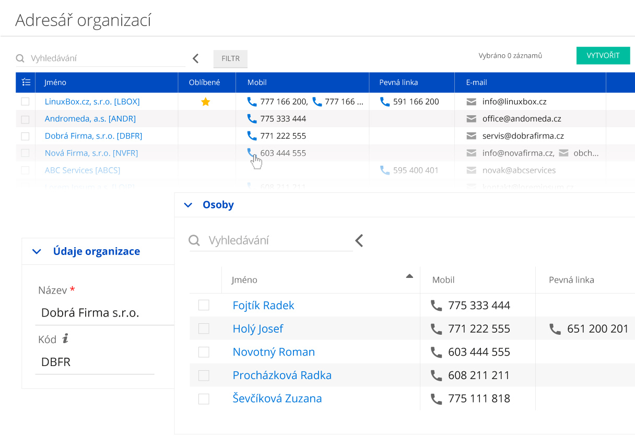Screen dimensions: 635x438
Task: Click into the Název input field
Action: tap(104, 313)
